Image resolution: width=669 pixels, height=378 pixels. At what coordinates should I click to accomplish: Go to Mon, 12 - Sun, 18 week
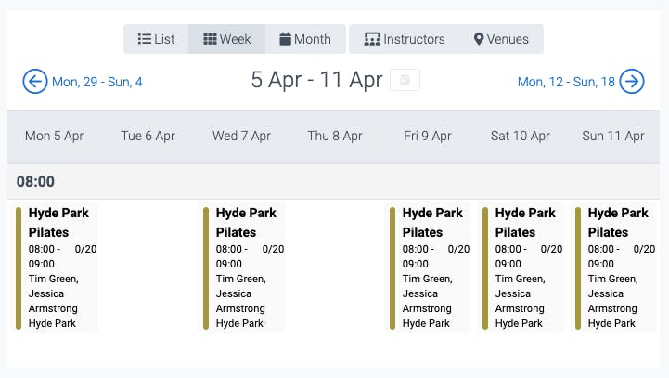point(566,82)
